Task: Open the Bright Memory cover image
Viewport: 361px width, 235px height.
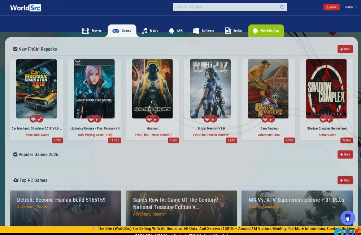Action: tap(210, 89)
